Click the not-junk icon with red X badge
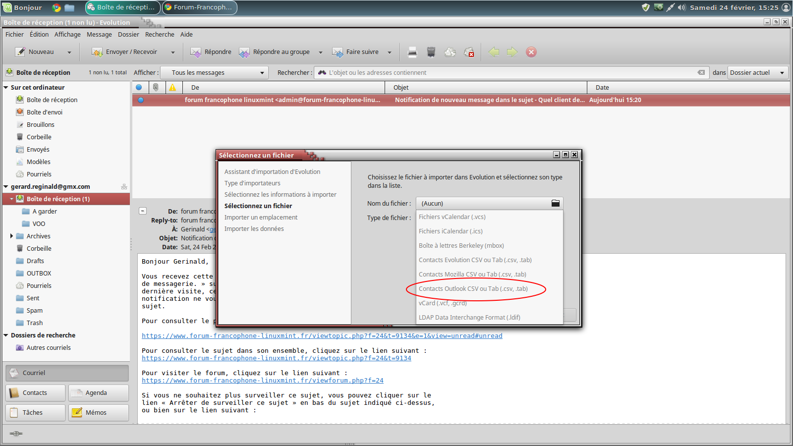Screen dimensions: 793x446 click(469, 52)
